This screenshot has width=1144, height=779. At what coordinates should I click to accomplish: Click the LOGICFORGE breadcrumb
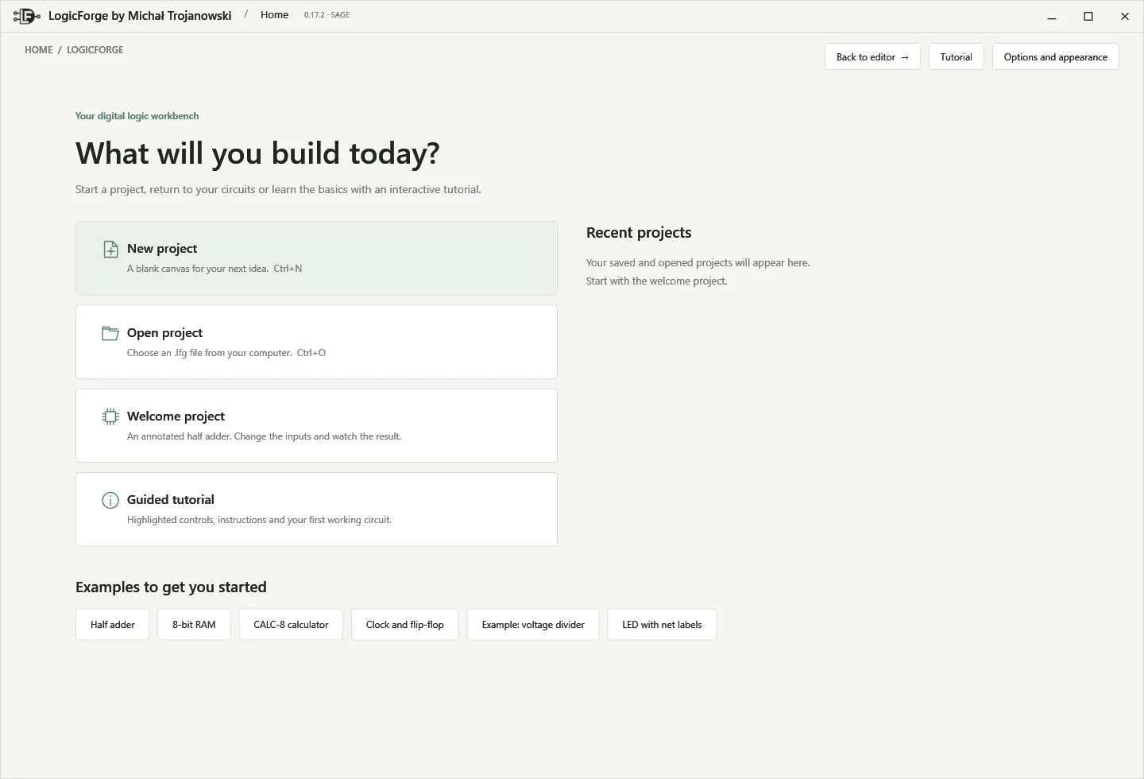(x=95, y=49)
